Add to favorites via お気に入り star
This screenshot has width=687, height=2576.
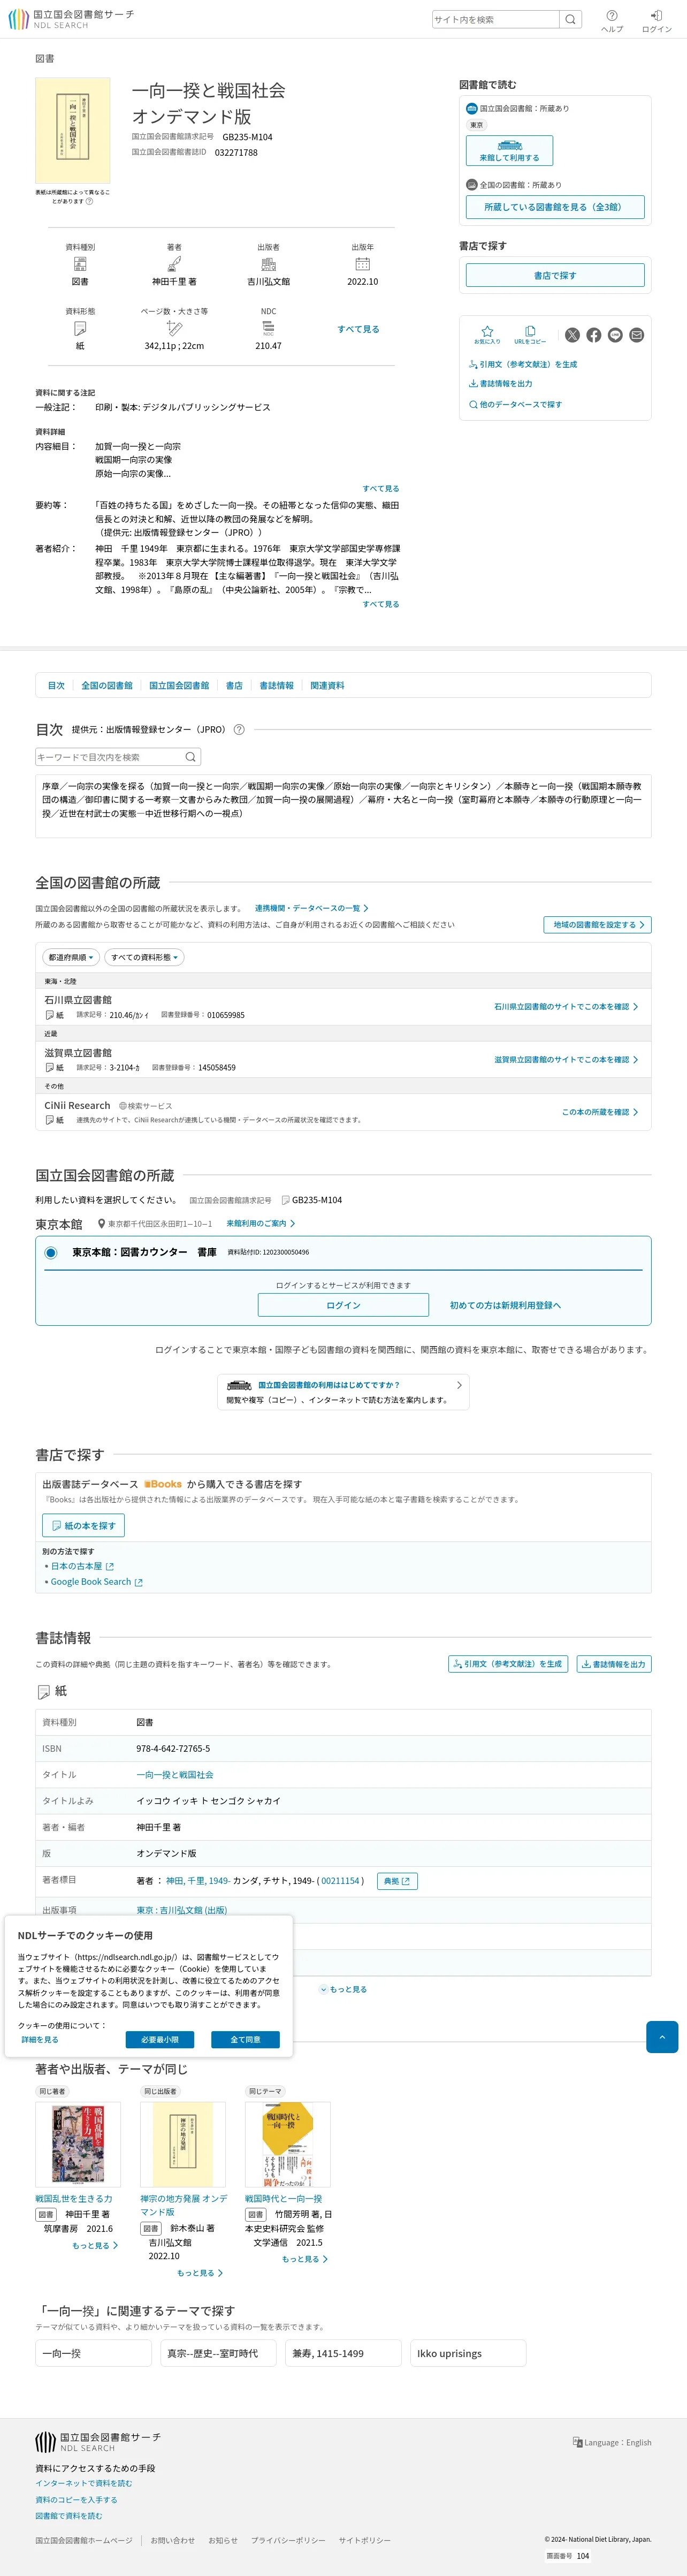click(487, 335)
